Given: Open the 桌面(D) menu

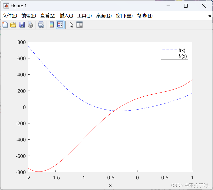Looking at the screenshot, I should pos(104,15).
